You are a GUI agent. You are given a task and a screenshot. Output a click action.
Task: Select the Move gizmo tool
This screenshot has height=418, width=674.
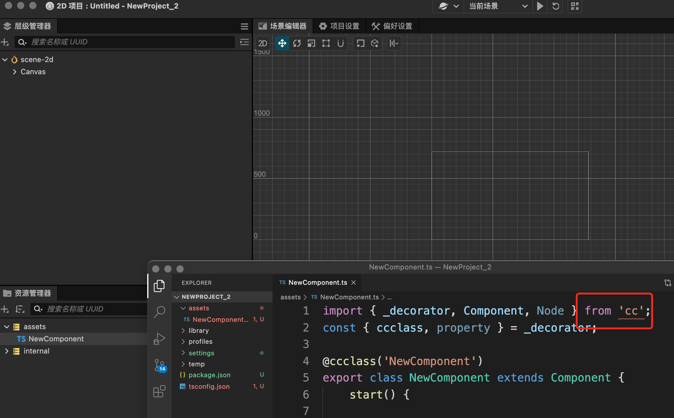(x=282, y=43)
